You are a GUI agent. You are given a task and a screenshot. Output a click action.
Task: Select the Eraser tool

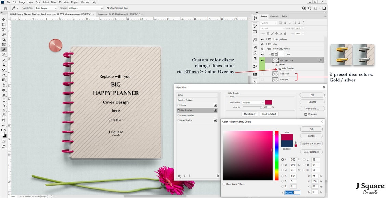pos(4,75)
